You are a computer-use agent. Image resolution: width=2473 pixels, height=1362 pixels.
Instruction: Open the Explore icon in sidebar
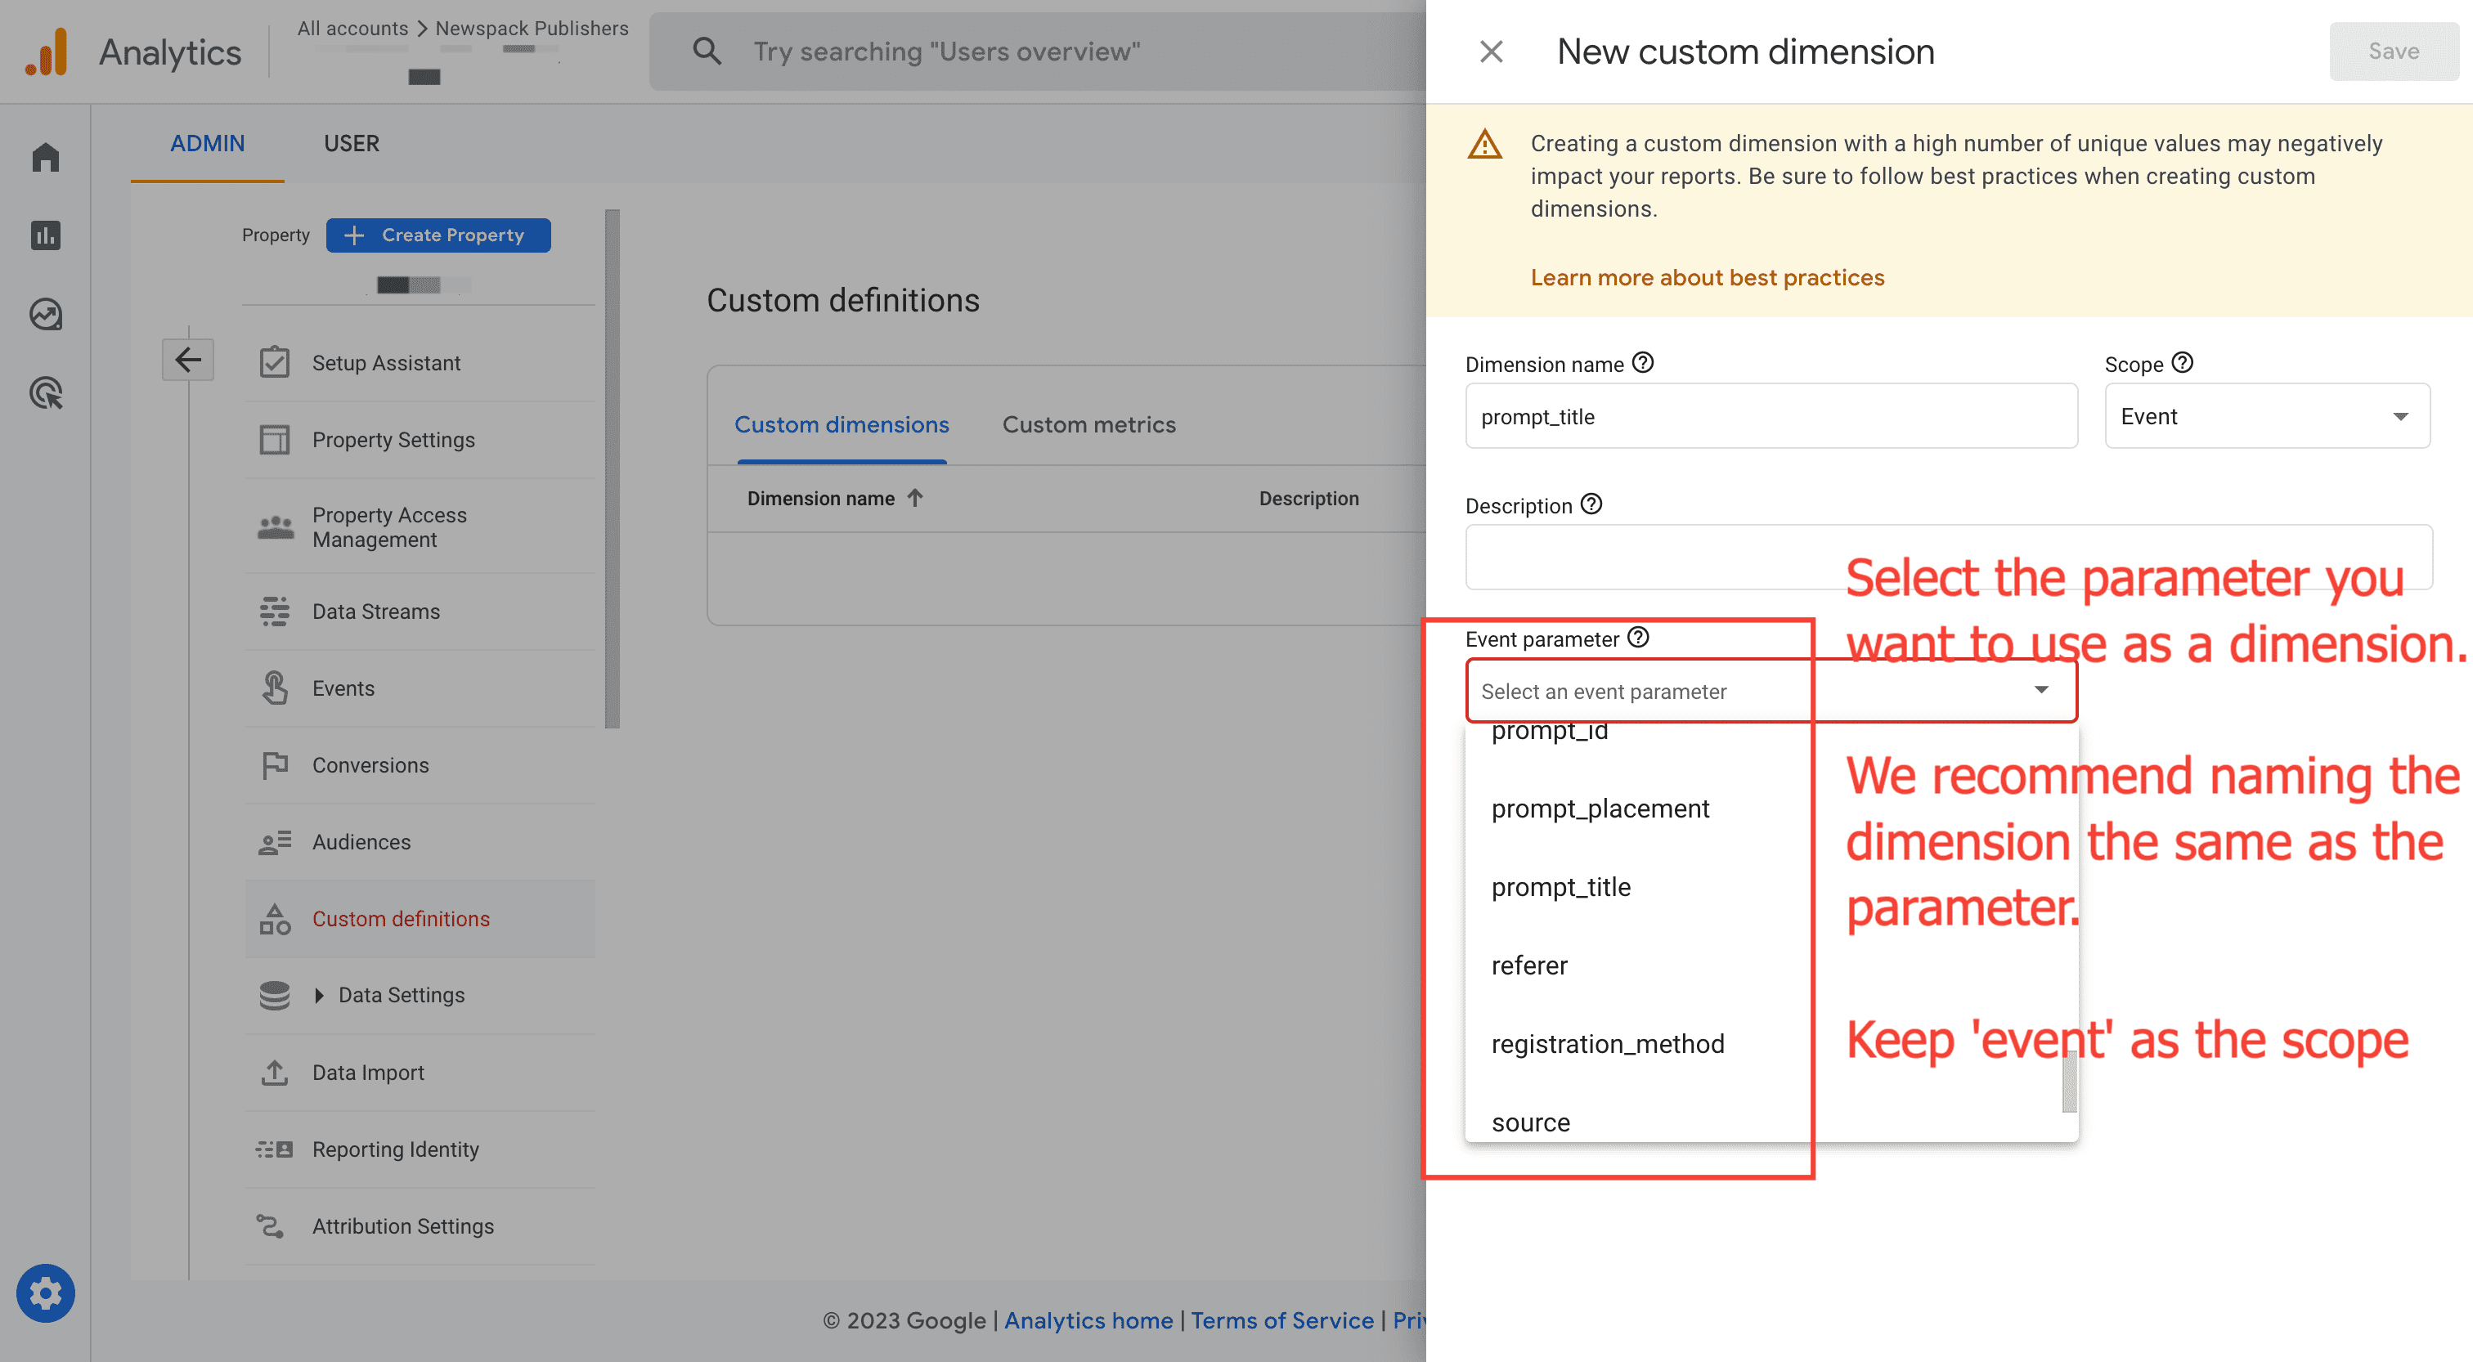click(45, 314)
